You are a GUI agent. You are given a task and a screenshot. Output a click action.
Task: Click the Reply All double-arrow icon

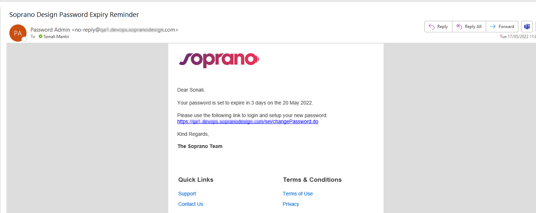click(459, 27)
